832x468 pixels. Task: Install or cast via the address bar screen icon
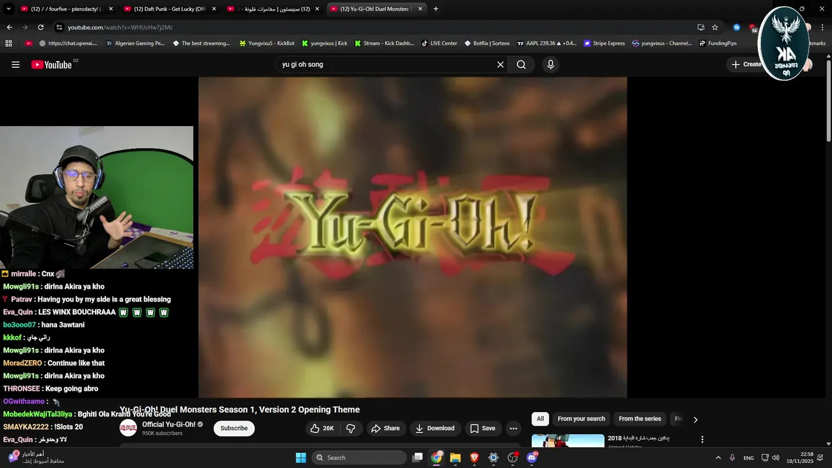coord(701,27)
